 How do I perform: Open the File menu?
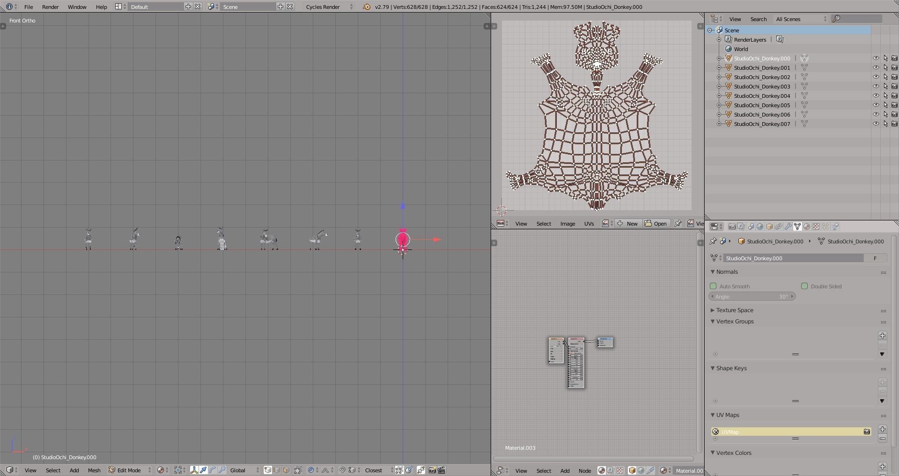click(29, 7)
